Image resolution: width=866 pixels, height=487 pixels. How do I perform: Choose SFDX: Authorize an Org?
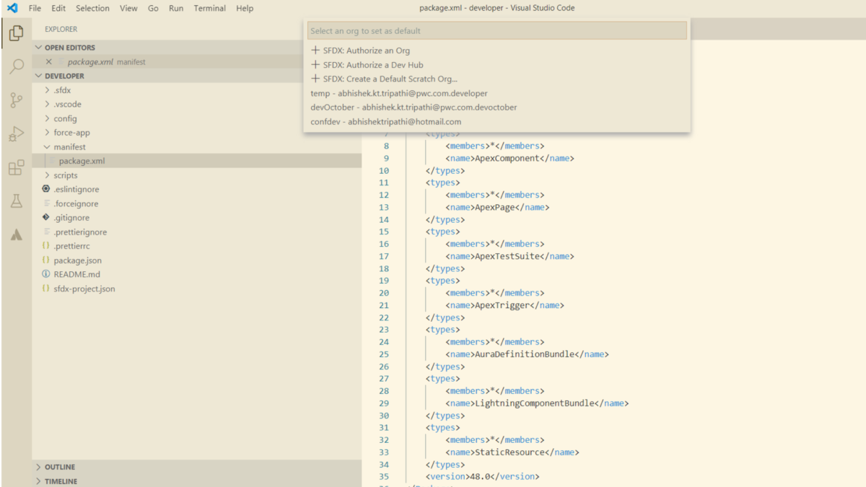point(497,51)
